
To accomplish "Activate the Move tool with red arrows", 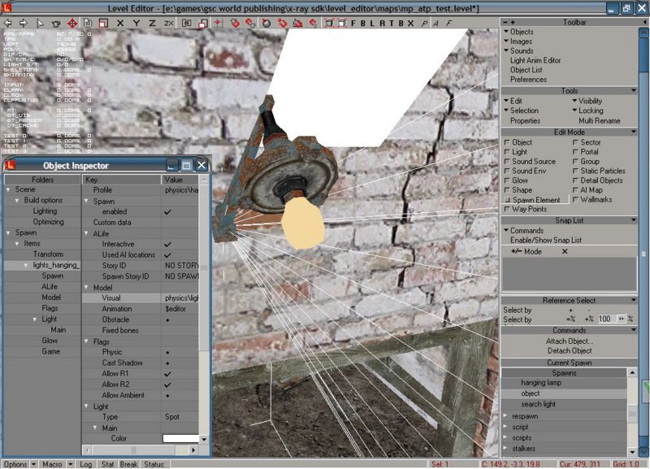I will [72, 24].
